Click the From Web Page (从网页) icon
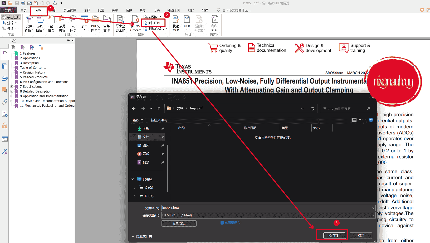 coord(73,23)
